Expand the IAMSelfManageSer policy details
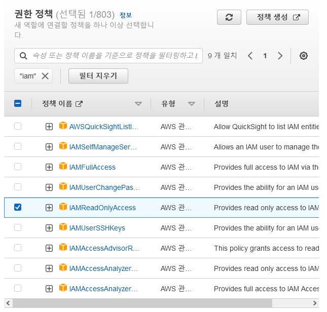Image resolution: width=327 pixels, height=312 pixels. [x=49, y=147]
